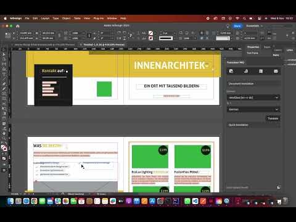Expand the Document translation section
The height and width of the screenshot is (222, 296).
[x=254, y=84]
